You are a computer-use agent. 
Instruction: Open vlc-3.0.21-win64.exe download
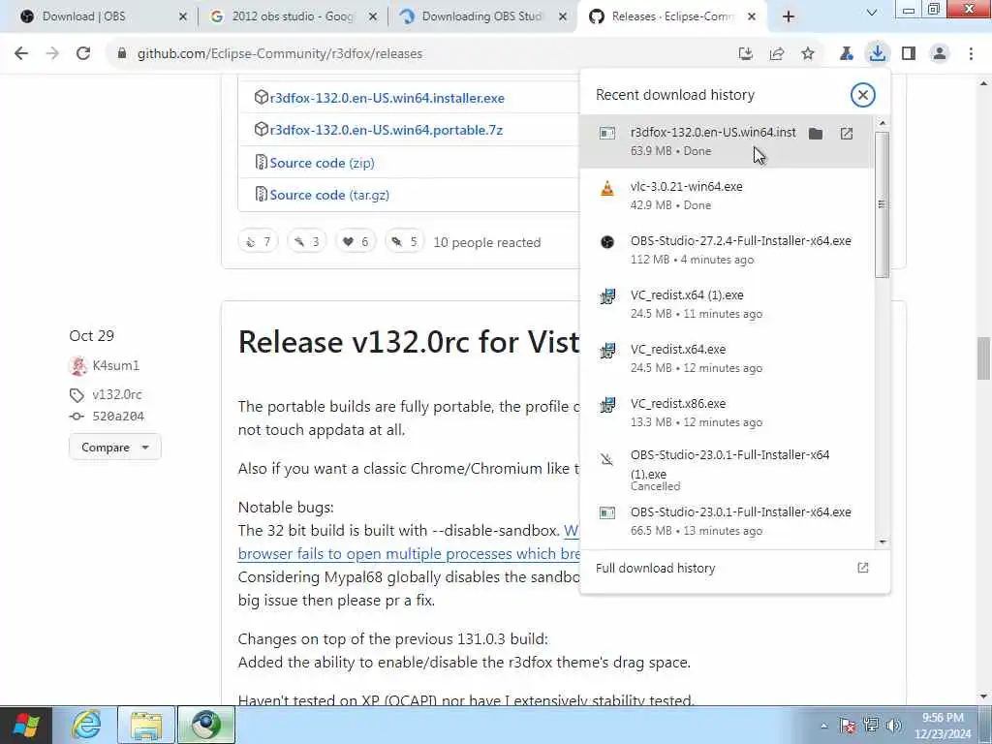(727, 196)
